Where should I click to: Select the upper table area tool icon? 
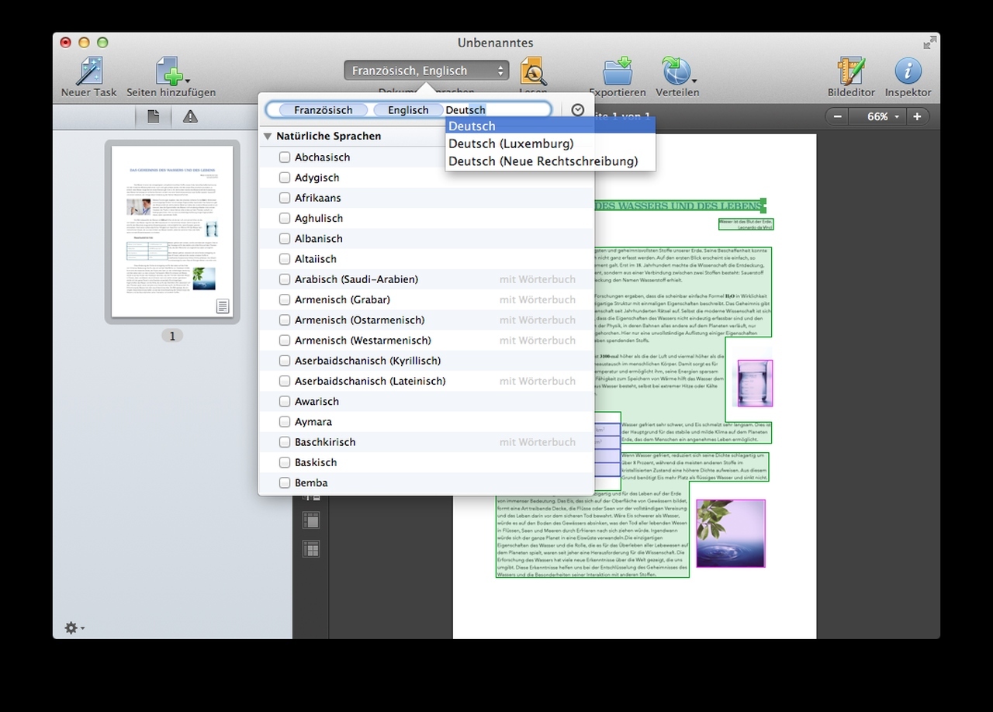(x=310, y=520)
